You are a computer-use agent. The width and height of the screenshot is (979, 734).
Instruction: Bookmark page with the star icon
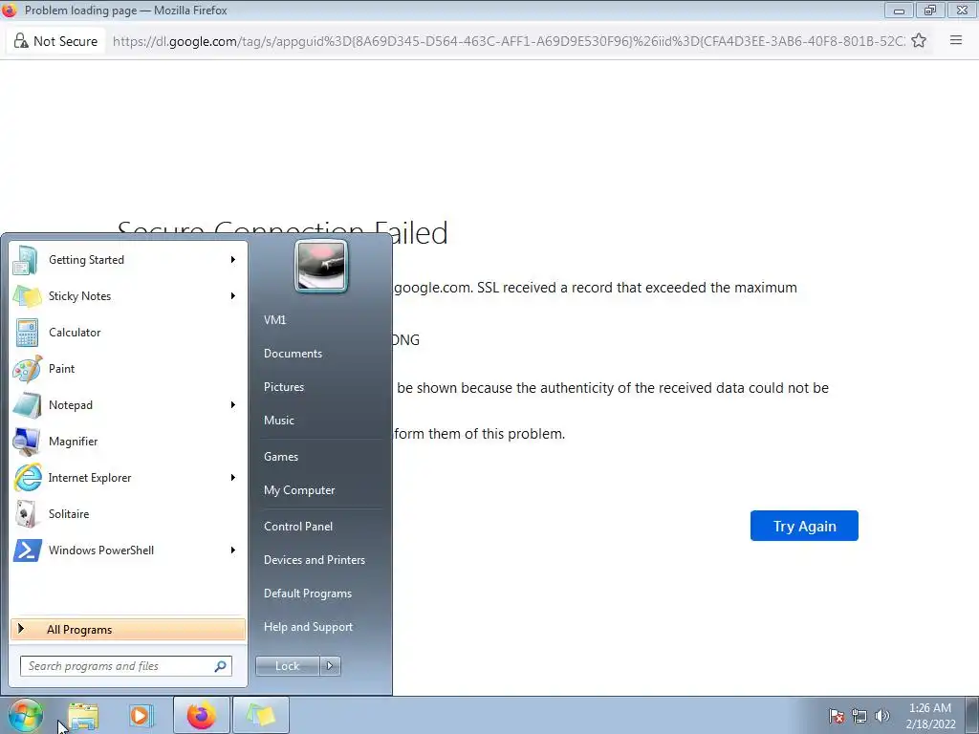click(x=919, y=40)
